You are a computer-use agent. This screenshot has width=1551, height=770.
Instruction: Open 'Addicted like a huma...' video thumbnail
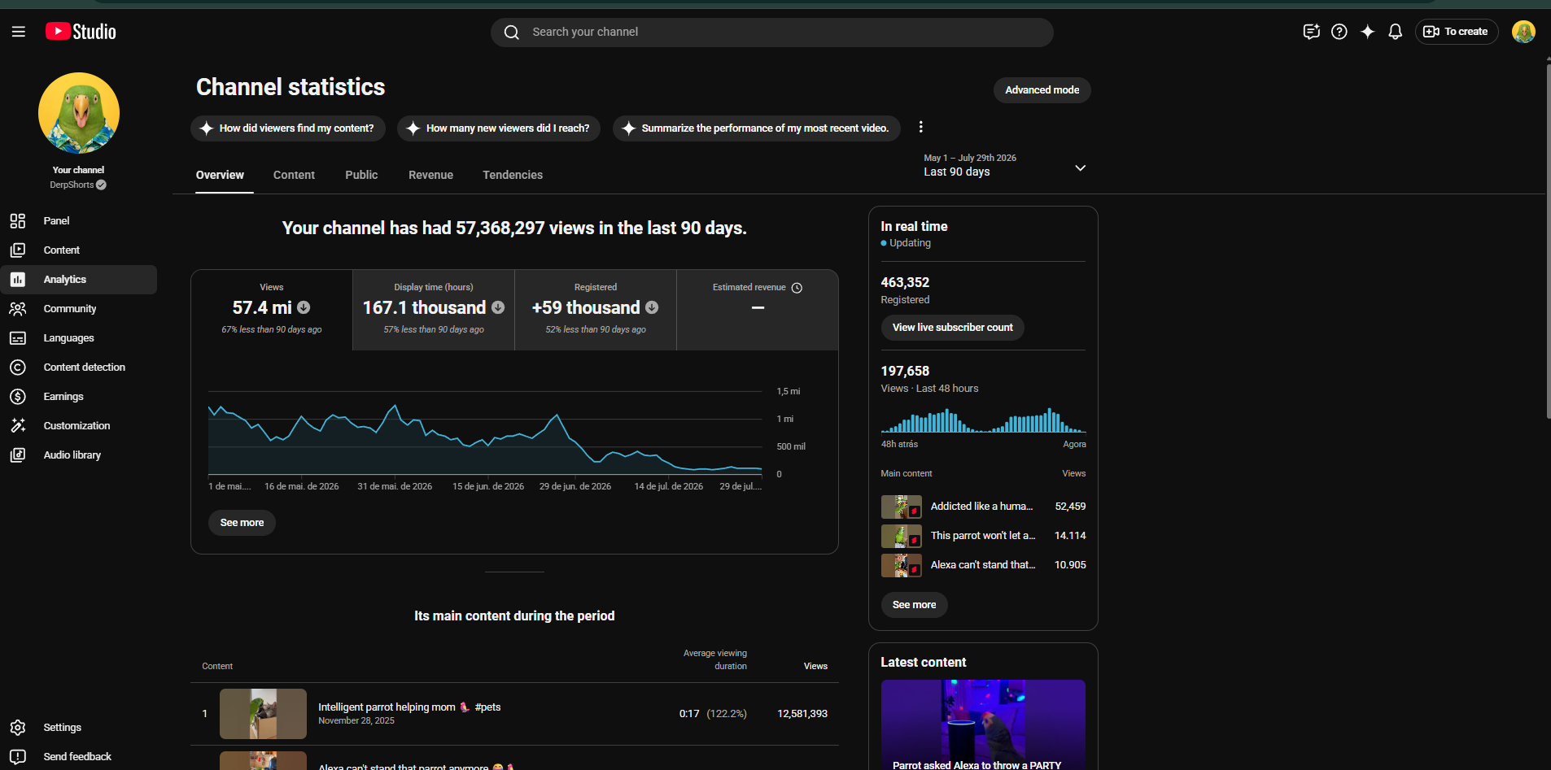click(x=902, y=507)
